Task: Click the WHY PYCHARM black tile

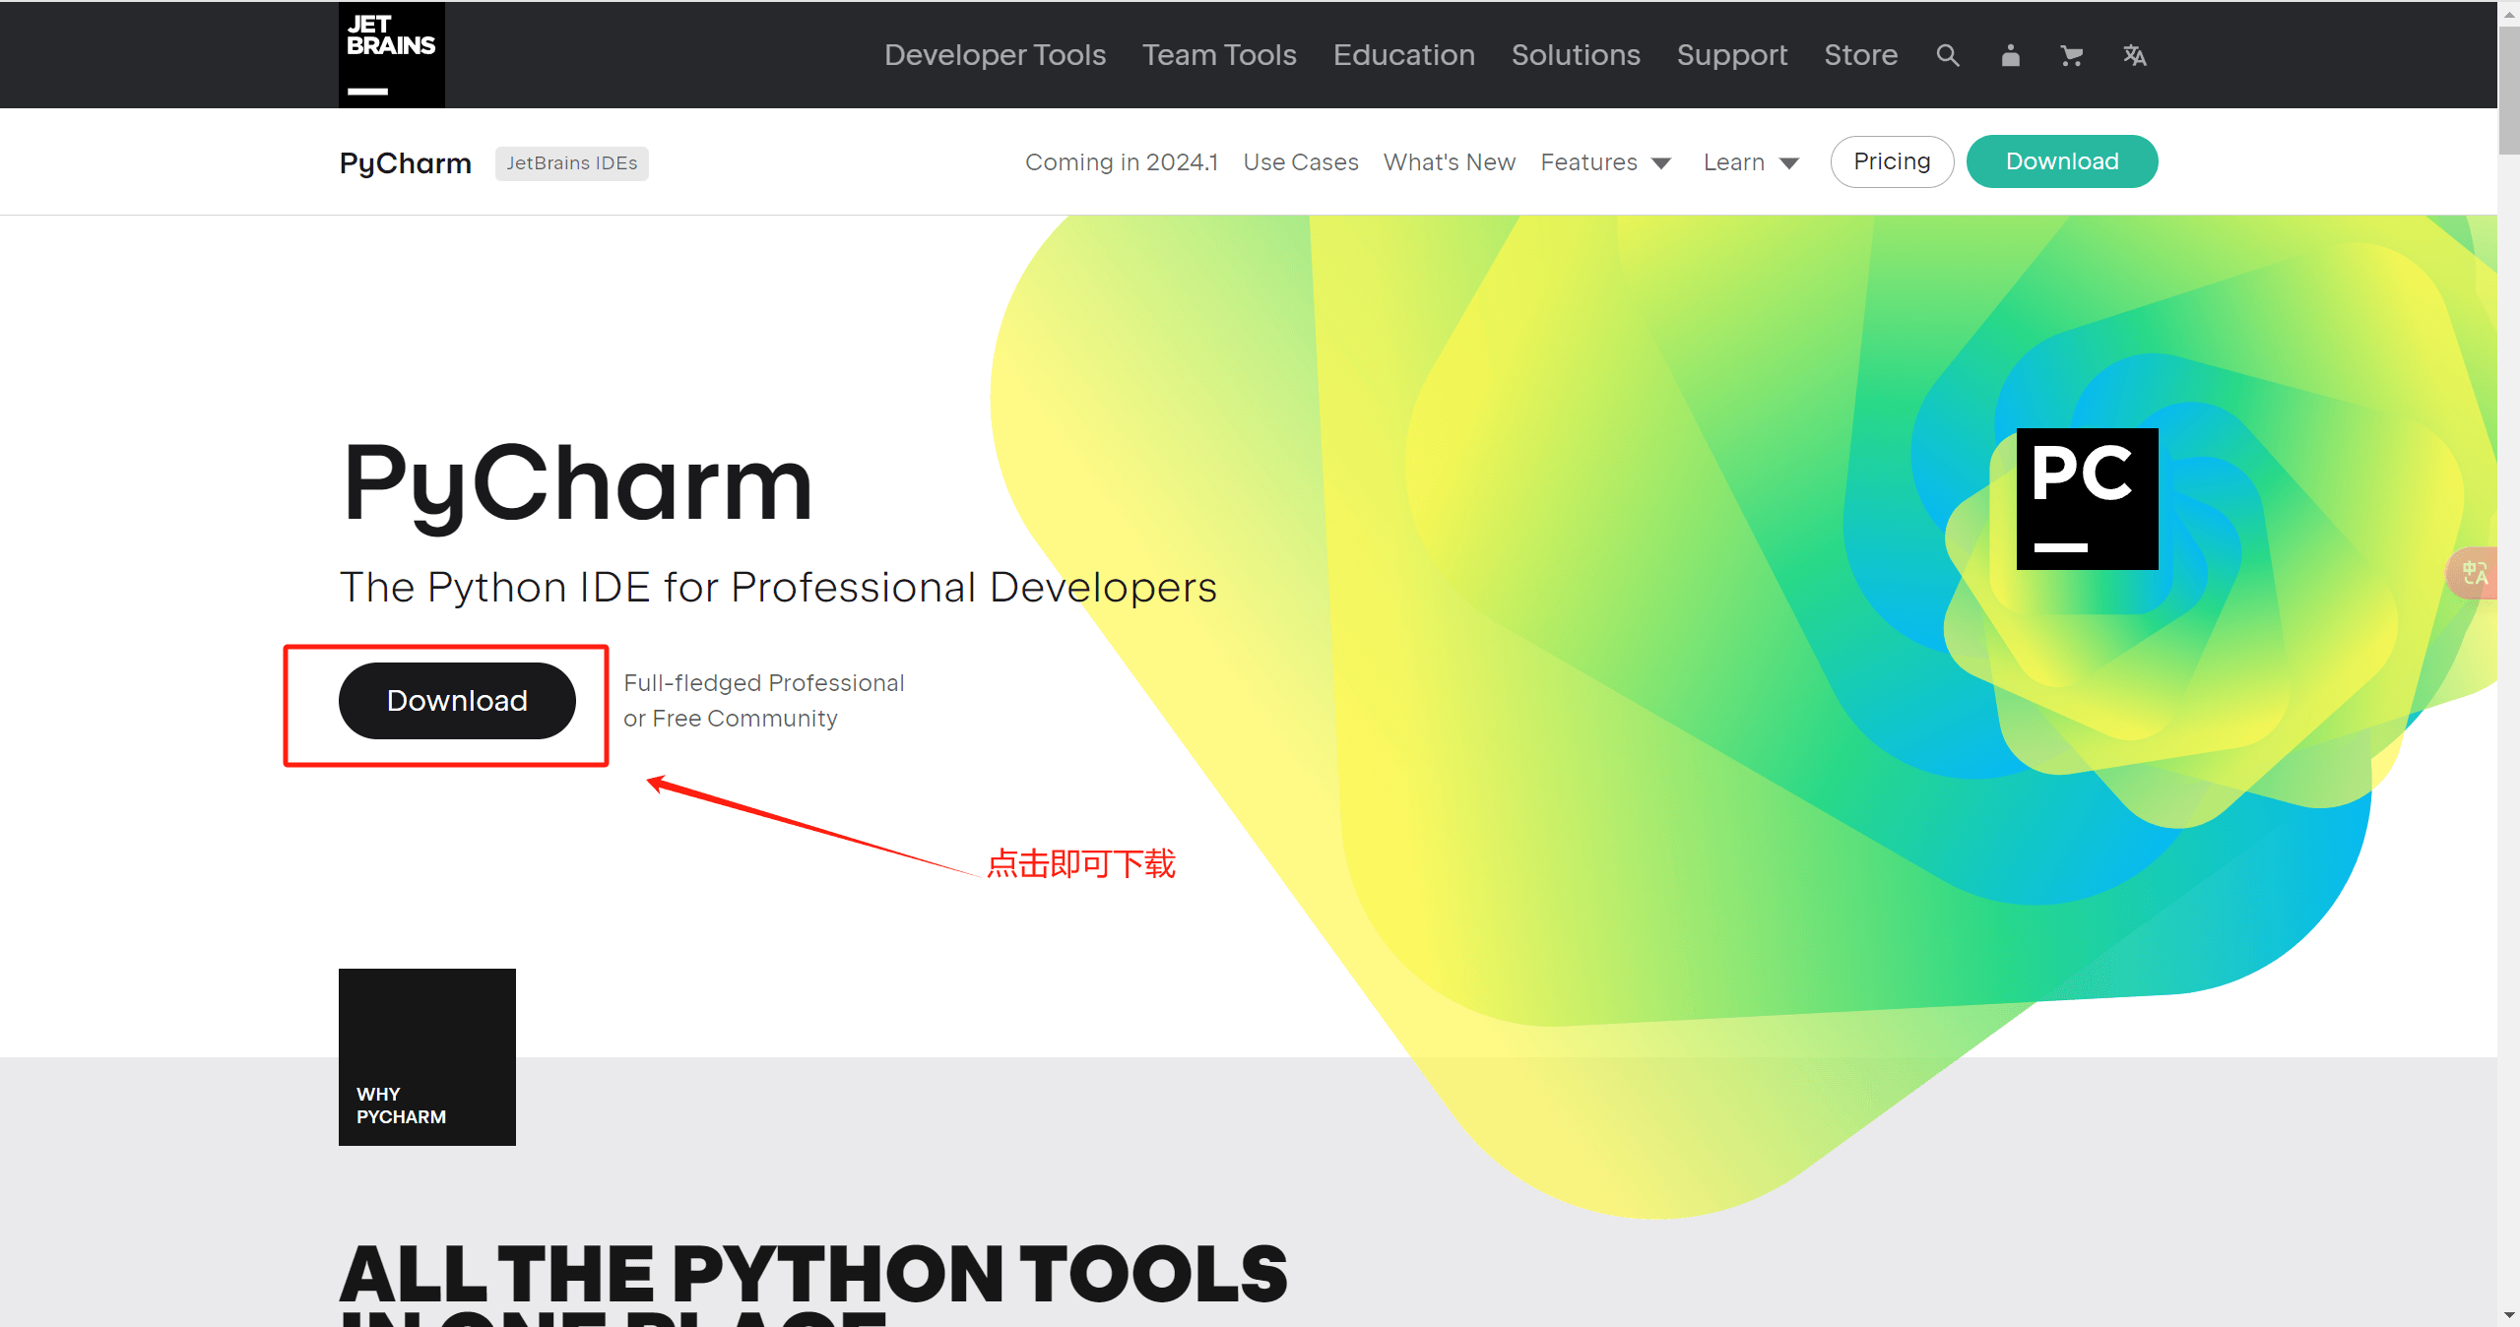Action: (427, 1057)
